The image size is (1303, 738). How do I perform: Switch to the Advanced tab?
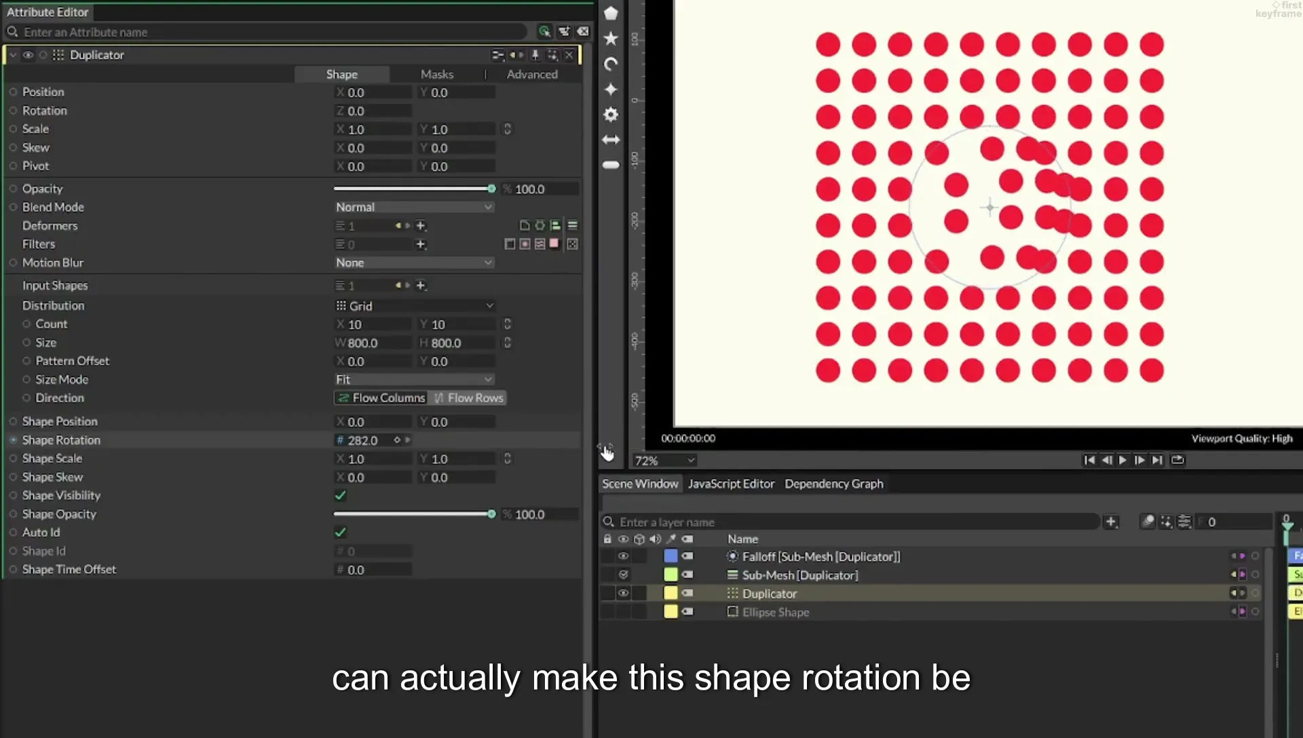[x=532, y=75]
